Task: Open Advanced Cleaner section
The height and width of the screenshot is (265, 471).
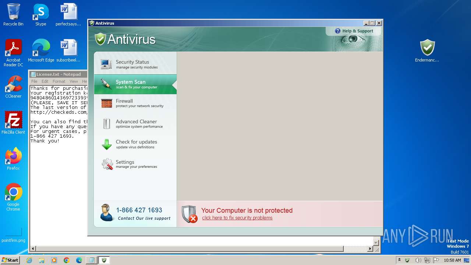Action: (135, 124)
